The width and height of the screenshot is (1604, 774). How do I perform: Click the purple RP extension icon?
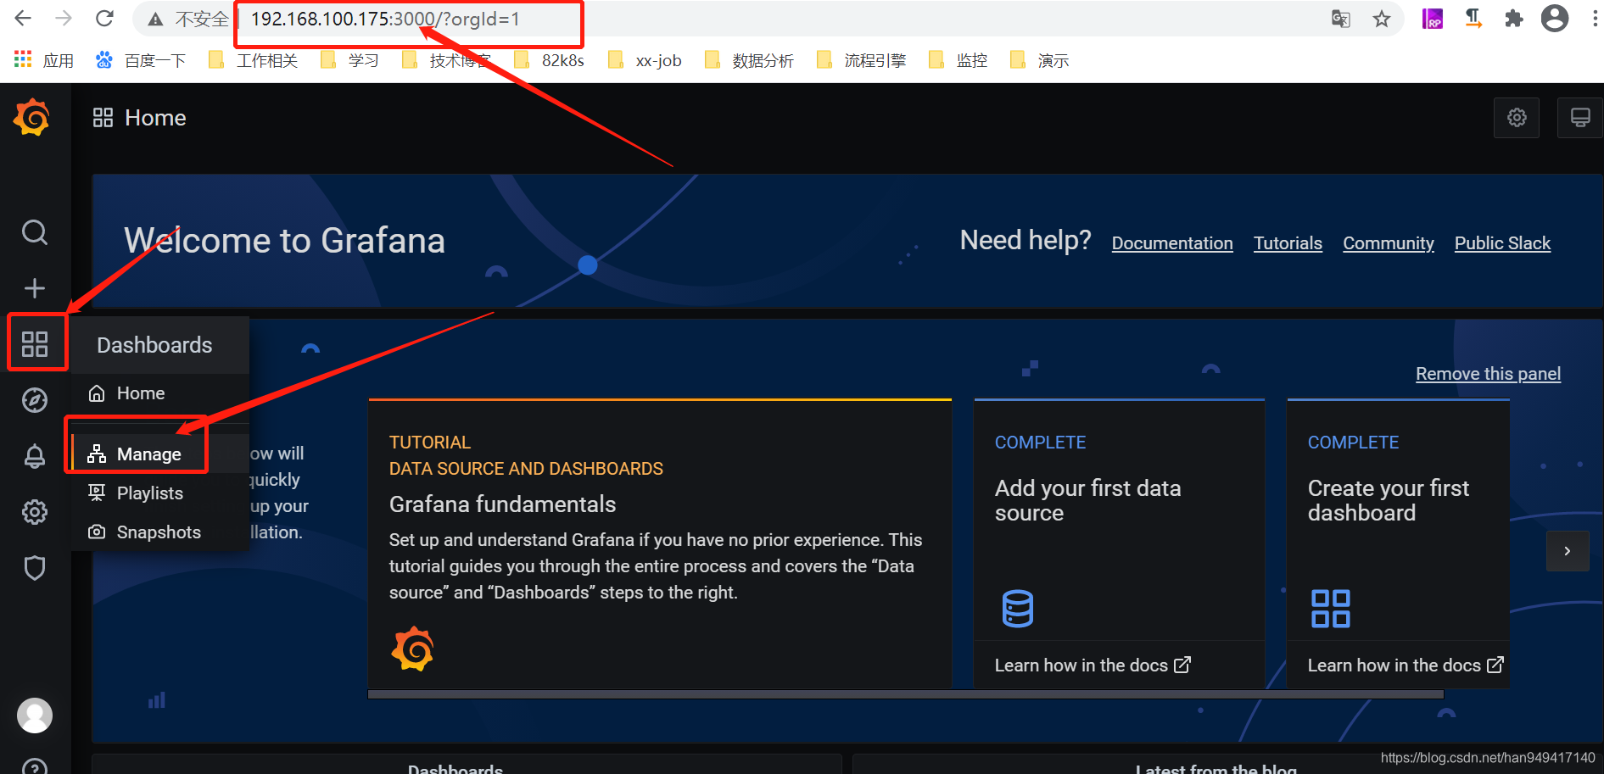(x=1433, y=19)
